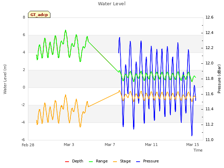
Task: Click the blue Pressure legend color marker
Action: tap(138, 162)
